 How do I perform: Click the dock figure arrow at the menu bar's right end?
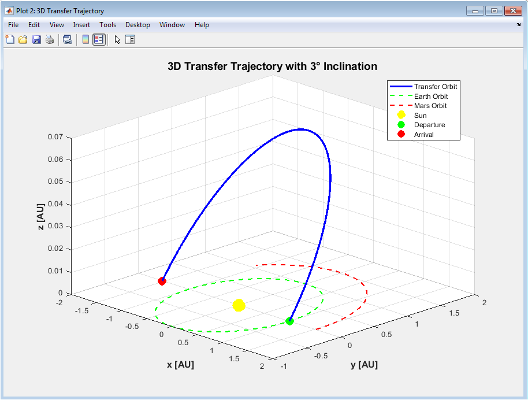click(519, 25)
